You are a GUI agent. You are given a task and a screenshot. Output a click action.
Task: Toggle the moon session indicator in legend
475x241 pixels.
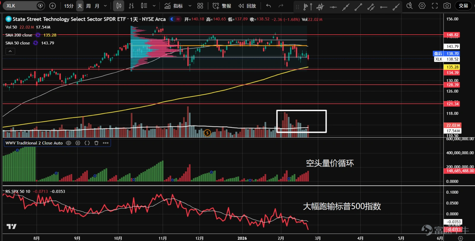point(172,19)
